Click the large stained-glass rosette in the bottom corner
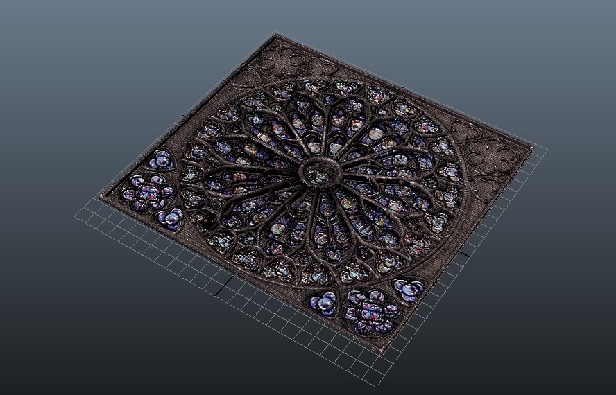This screenshot has height=395, width=616. point(371,312)
